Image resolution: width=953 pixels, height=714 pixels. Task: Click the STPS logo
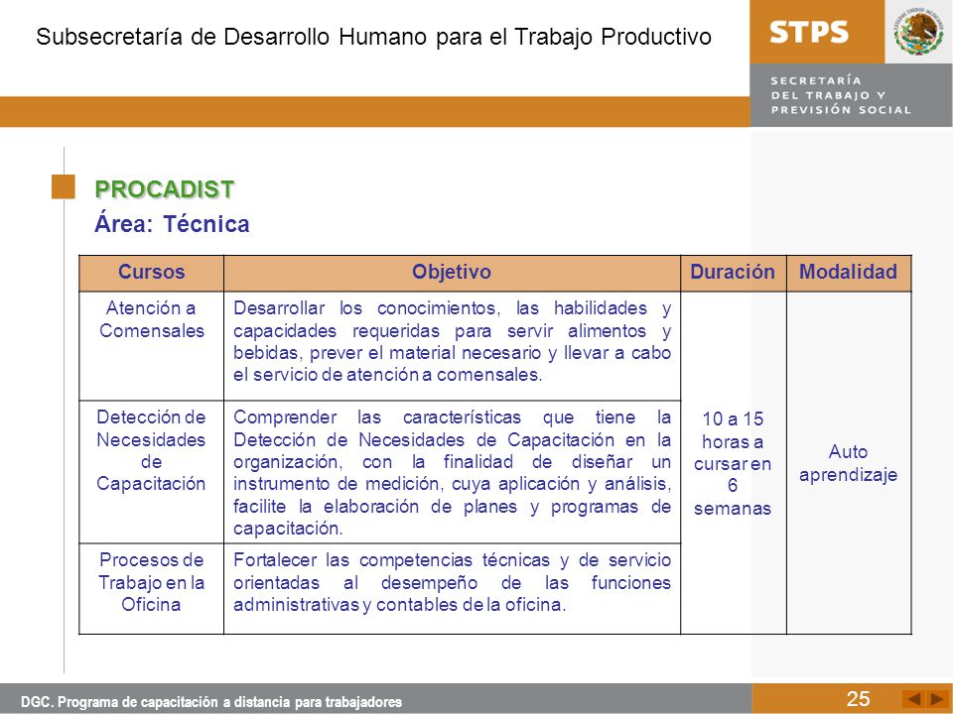coord(809,32)
